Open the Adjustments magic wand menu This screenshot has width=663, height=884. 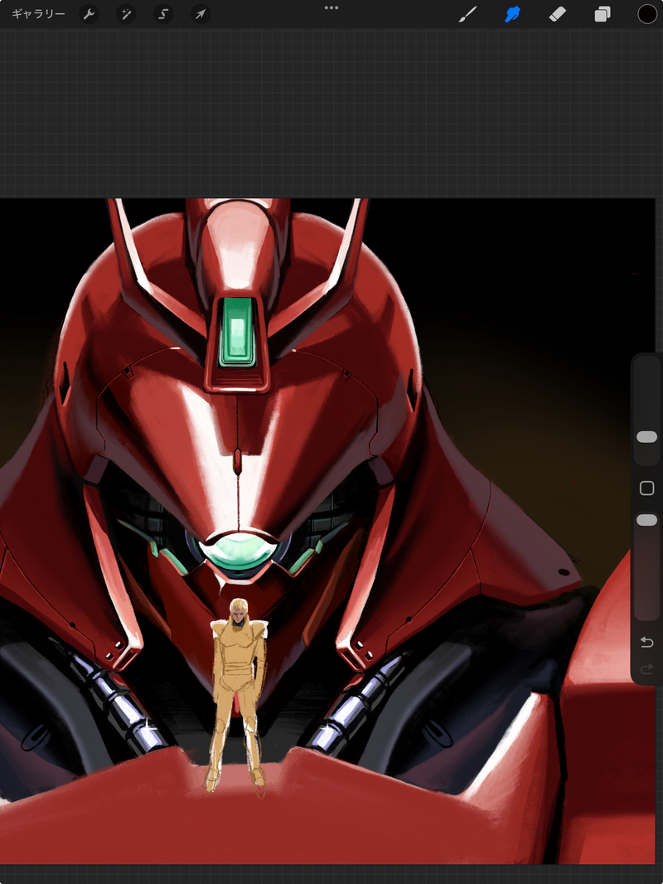[126, 14]
